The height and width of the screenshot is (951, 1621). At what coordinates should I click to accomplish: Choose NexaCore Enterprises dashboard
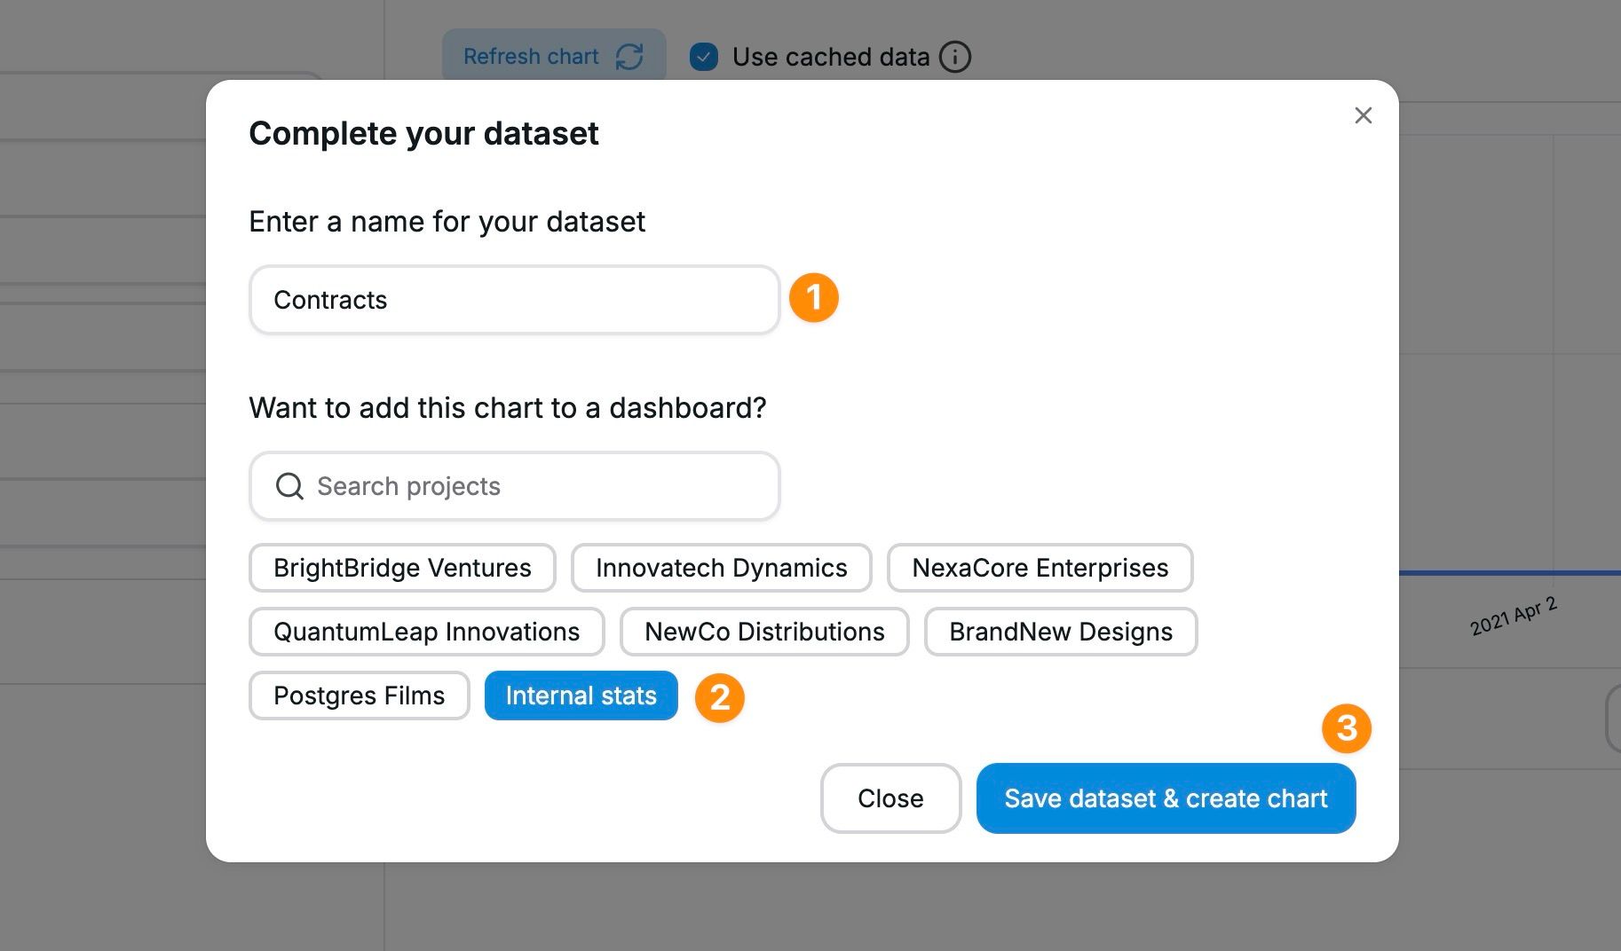pos(1040,568)
